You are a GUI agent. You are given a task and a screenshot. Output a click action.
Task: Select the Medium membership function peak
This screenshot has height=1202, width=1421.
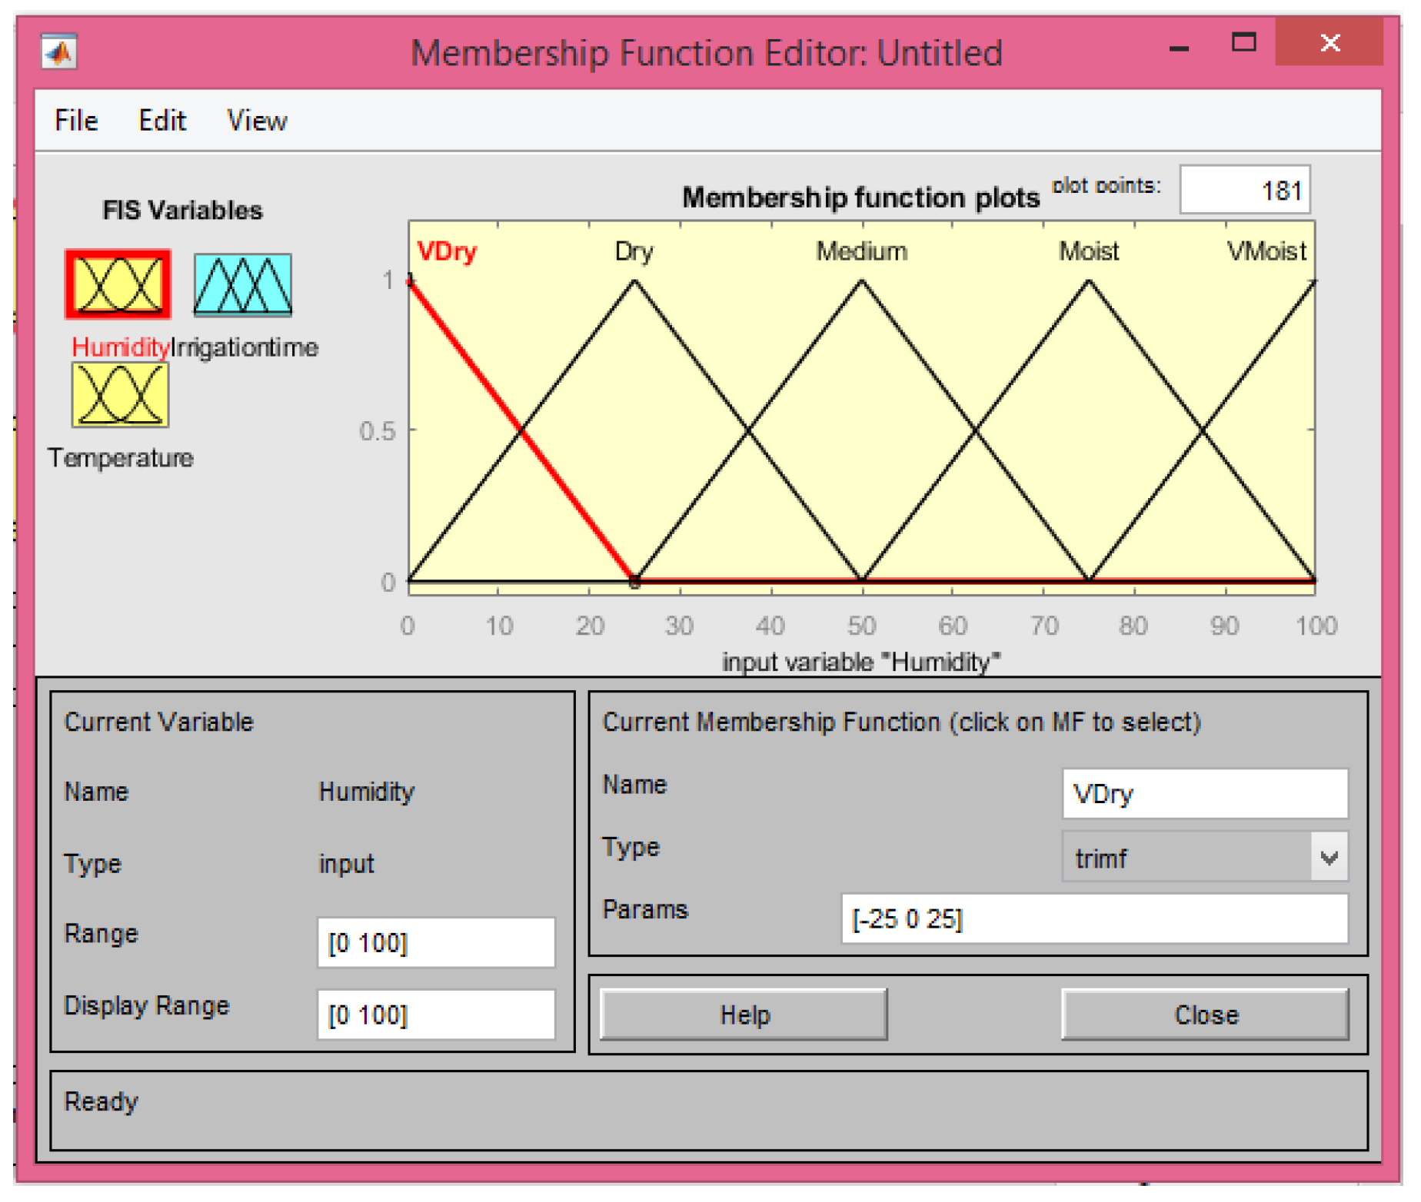(862, 282)
